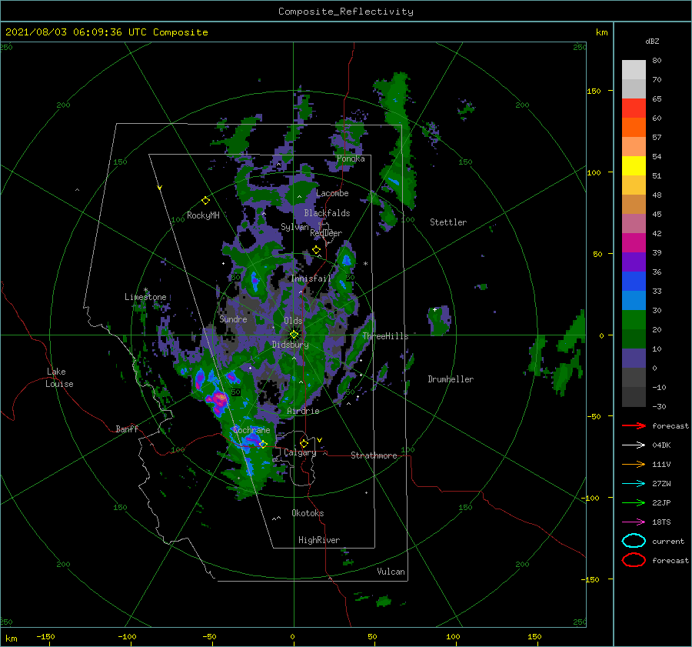Click the Blackfalds label
The height and width of the screenshot is (647, 692).
pos(327,213)
